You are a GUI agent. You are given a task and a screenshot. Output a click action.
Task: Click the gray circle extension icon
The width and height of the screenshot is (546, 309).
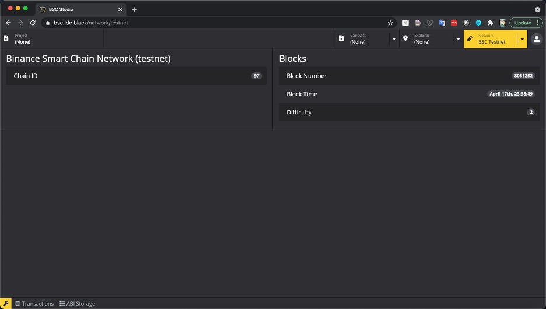point(466,23)
